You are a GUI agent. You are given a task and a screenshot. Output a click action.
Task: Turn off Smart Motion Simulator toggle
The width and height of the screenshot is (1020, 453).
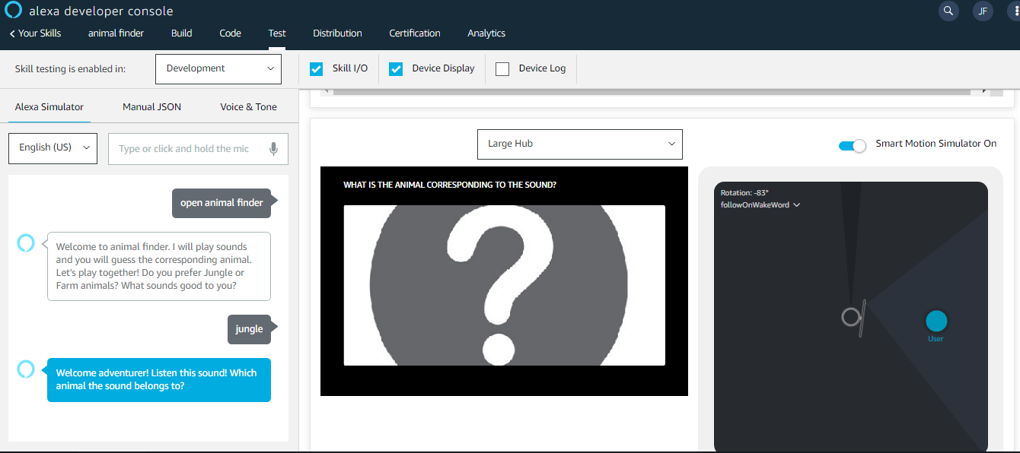[x=852, y=145]
